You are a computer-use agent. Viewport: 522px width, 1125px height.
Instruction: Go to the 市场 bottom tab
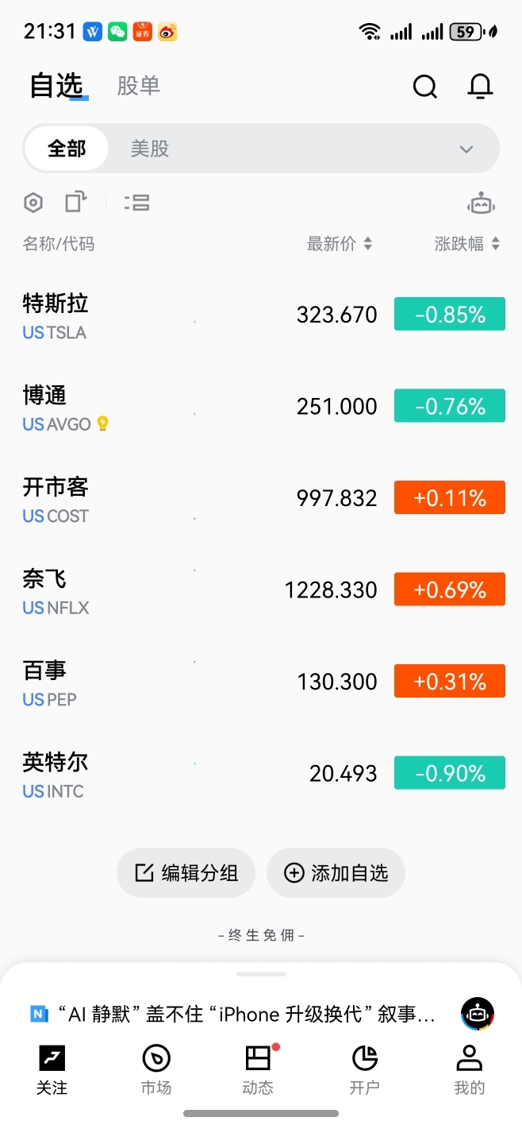(156, 1071)
